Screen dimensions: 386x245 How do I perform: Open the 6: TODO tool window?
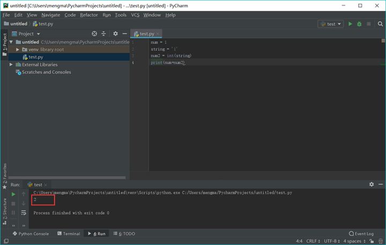click(x=124, y=234)
